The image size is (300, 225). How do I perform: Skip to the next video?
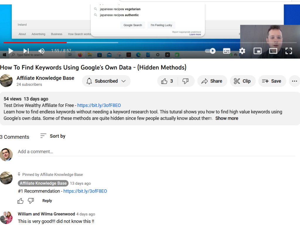(26, 51)
